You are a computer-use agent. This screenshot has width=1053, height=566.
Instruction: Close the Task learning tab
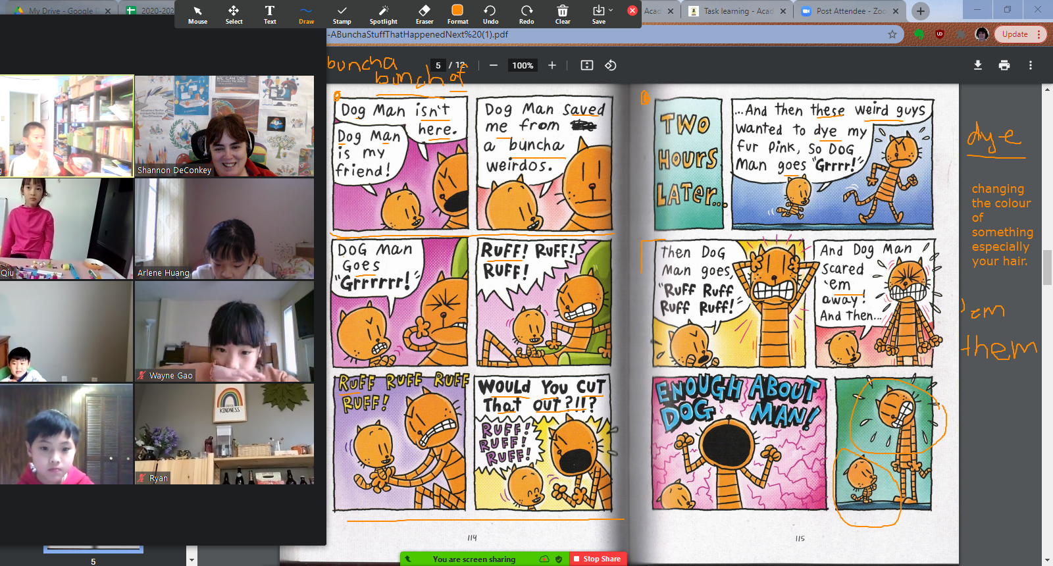pos(783,11)
